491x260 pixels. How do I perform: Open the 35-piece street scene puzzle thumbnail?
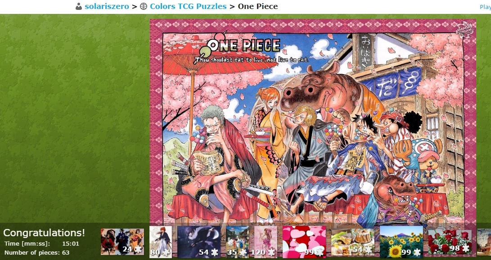(237, 242)
